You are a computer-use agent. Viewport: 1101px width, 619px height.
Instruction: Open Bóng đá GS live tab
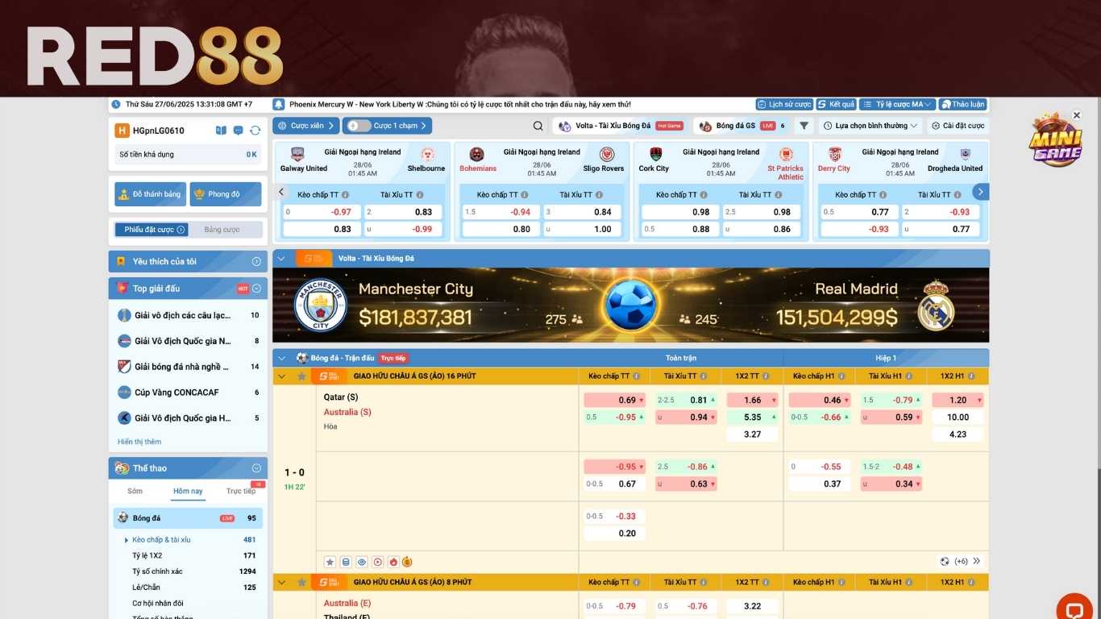742,126
